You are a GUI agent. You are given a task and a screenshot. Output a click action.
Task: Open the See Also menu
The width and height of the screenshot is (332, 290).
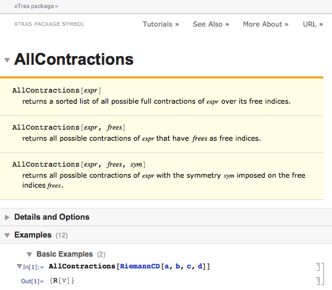click(211, 24)
